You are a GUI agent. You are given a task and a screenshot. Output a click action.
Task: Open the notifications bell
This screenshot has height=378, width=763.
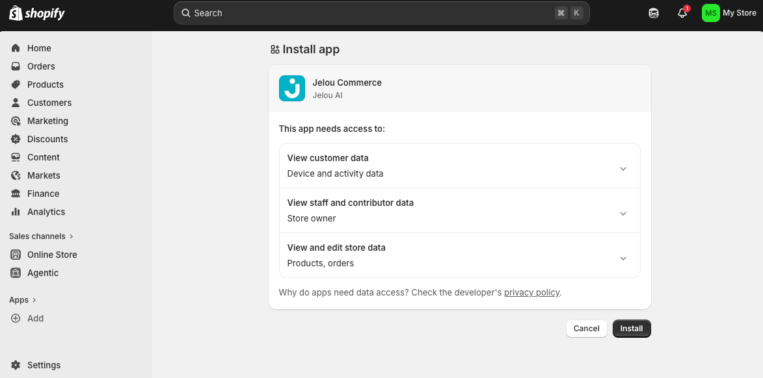tap(682, 13)
